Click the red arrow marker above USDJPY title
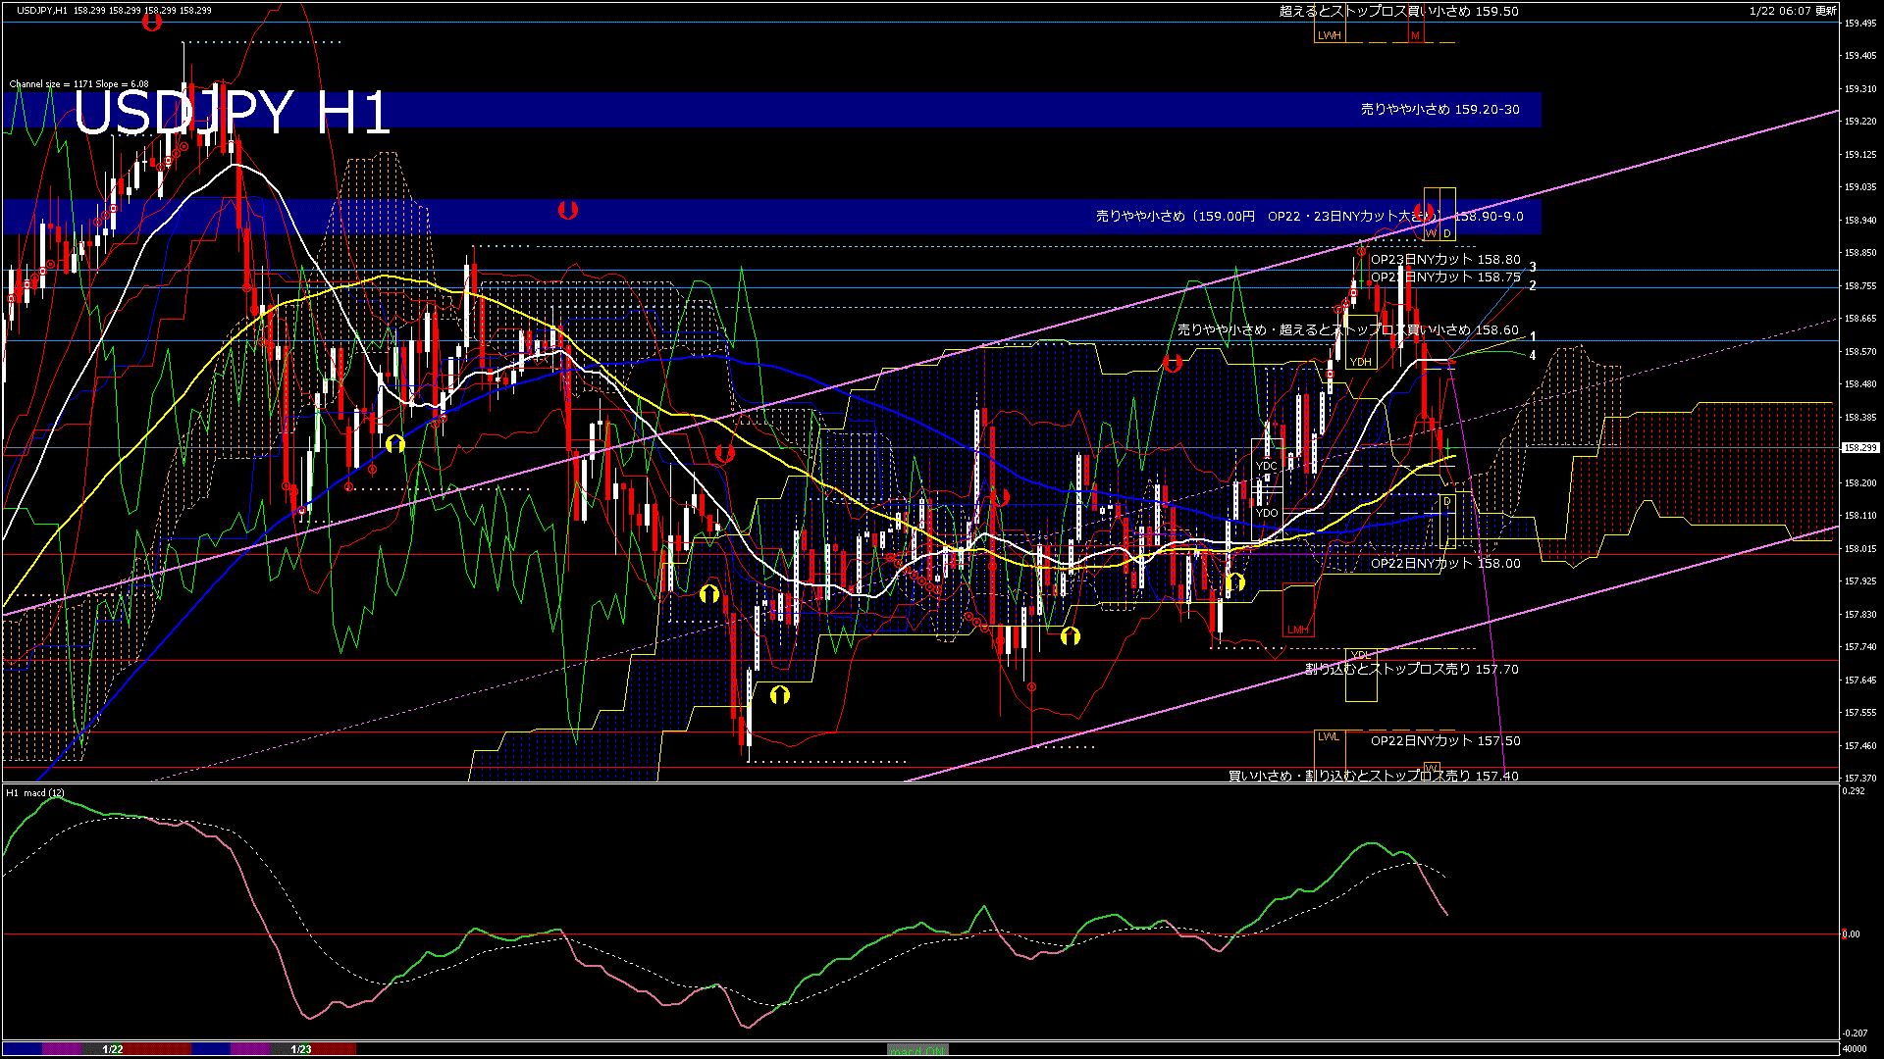Image resolution: width=1884 pixels, height=1059 pixels. tap(151, 22)
